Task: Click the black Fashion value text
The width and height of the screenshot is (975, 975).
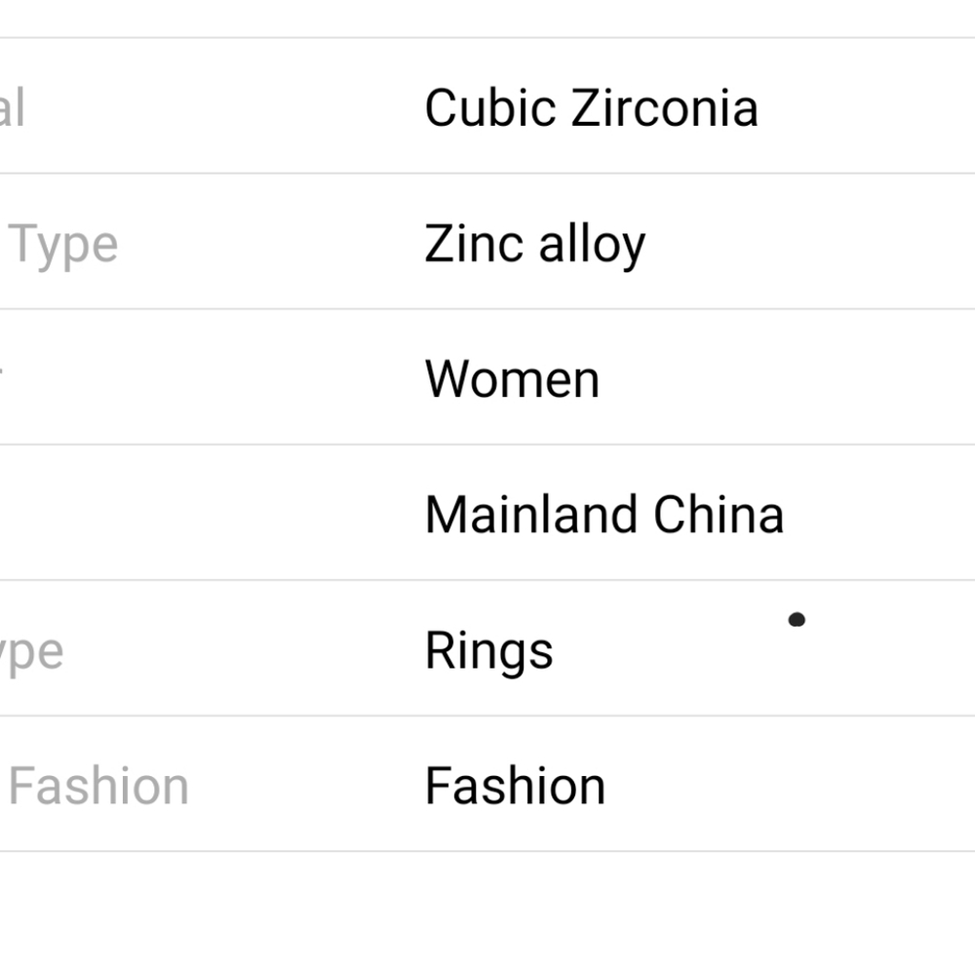Action: (515, 786)
